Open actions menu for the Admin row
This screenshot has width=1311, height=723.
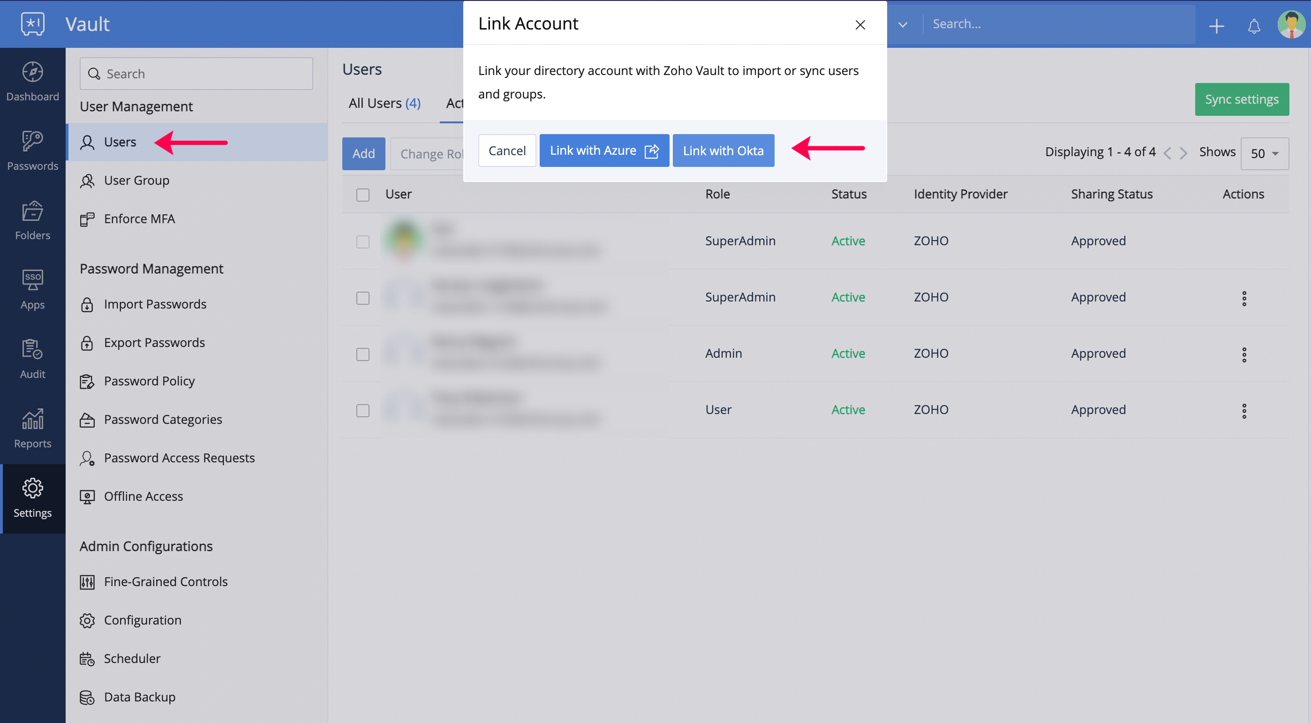point(1244,354)
